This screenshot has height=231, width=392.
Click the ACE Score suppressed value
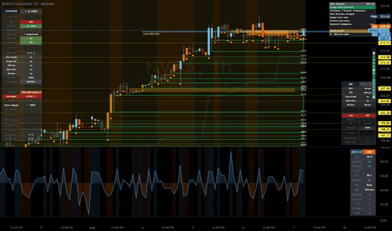31,34
